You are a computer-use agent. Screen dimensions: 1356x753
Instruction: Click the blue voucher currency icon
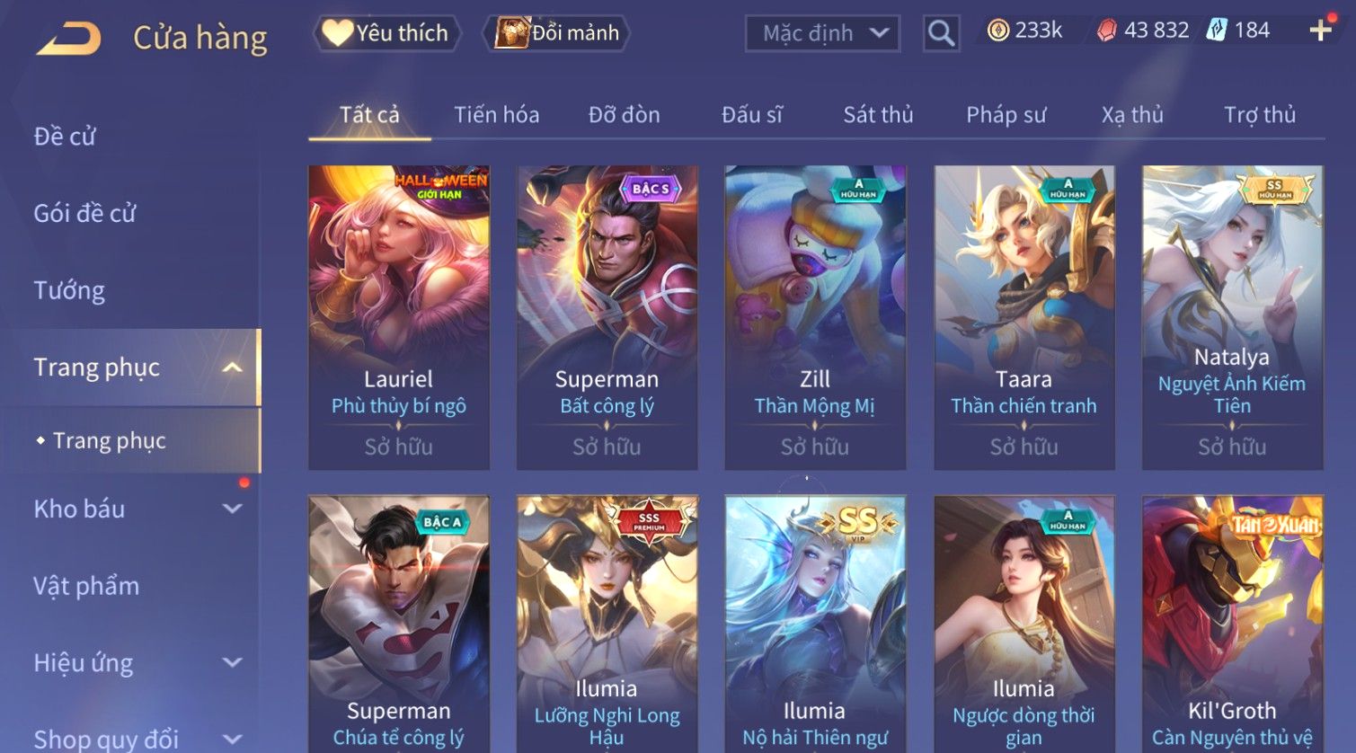[x=1217, y=31]
